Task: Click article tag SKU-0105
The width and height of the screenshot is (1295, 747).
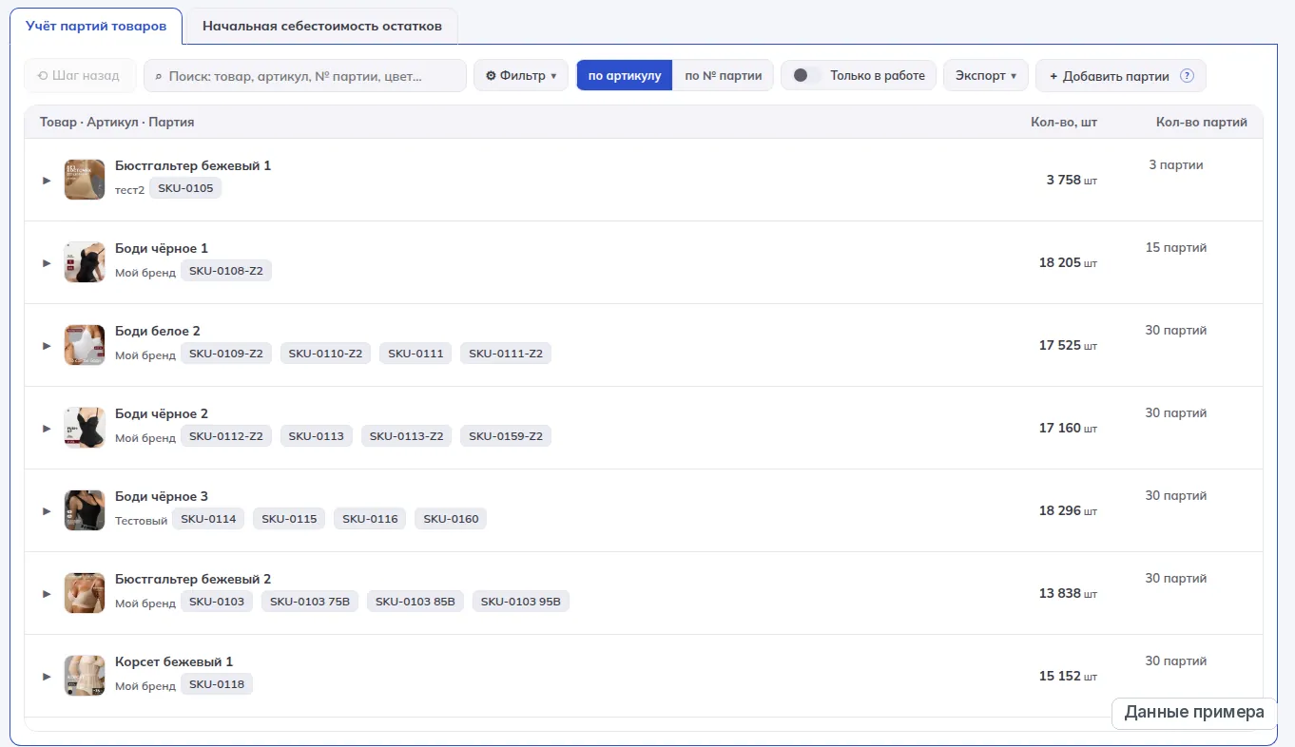Action: [x=185, y=188]
